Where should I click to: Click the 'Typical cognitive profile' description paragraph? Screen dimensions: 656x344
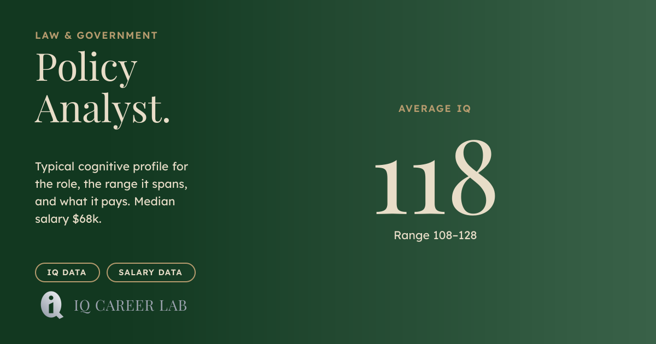click(x=112, y=193)
